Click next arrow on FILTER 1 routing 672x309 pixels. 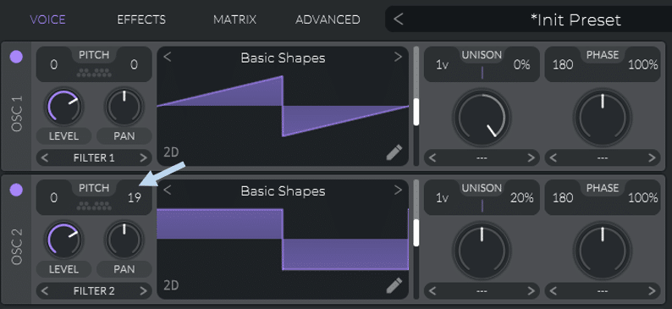tap(144, 157)
